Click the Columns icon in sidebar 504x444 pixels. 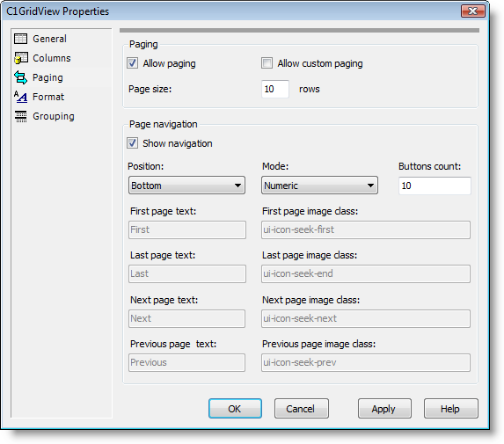(21, 58)
